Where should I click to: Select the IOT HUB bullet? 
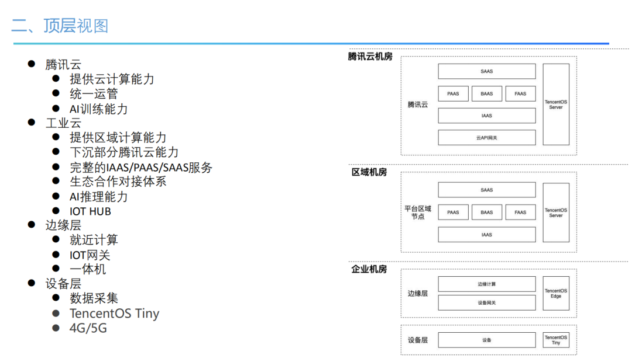click(x=90, y=211)
